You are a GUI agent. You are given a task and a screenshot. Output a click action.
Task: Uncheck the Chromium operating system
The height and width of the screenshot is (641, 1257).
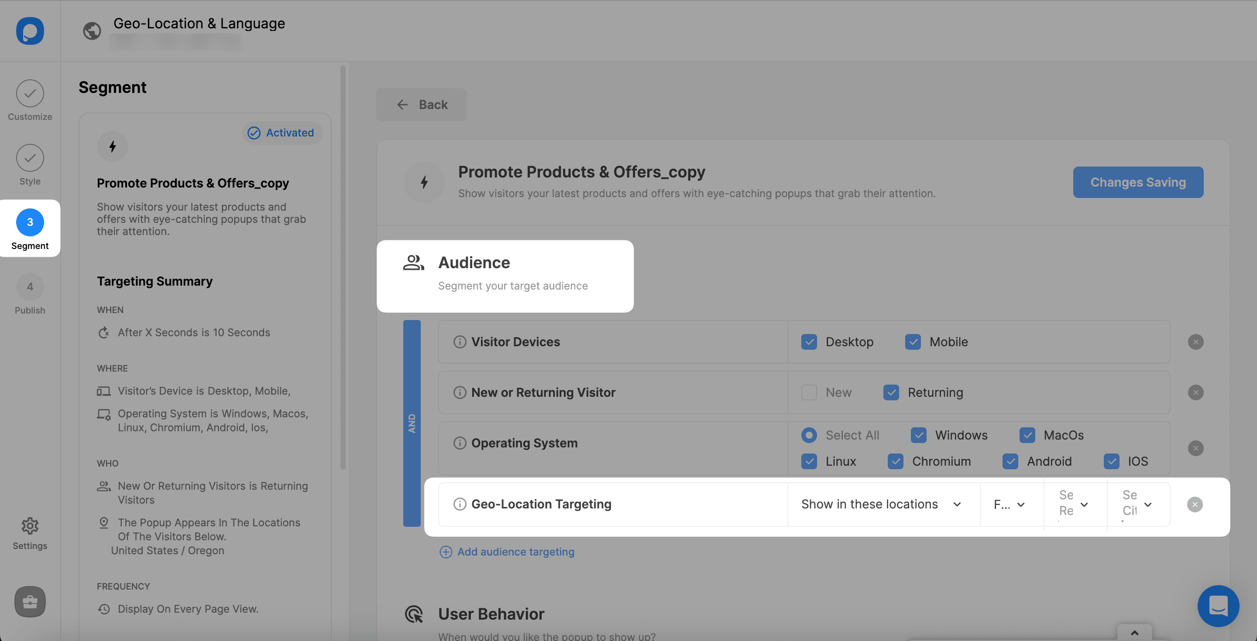(896, 461)
